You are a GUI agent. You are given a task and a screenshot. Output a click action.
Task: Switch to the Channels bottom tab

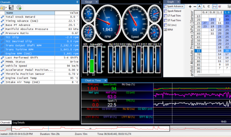[5, 123]
